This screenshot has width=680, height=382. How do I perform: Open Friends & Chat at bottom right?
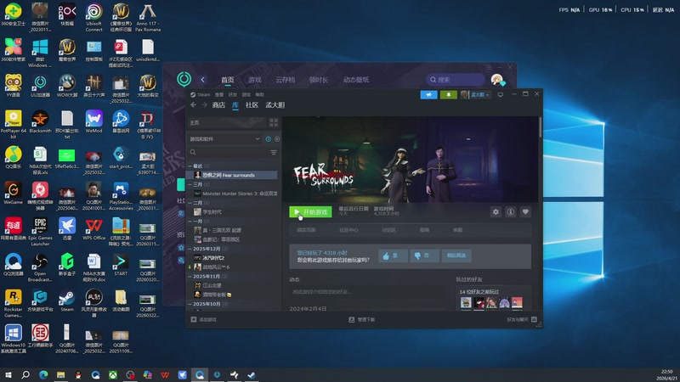point(522,320)
